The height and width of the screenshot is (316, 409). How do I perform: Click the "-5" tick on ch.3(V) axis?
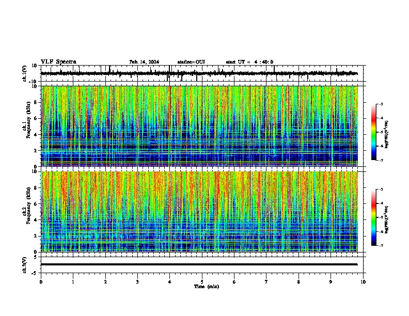coord(35,273)
